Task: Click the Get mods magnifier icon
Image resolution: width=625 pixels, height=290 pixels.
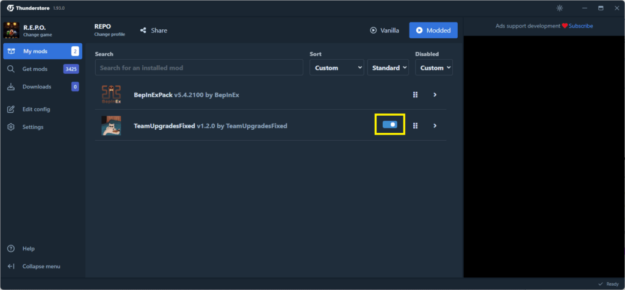Action: pos(11,69)
